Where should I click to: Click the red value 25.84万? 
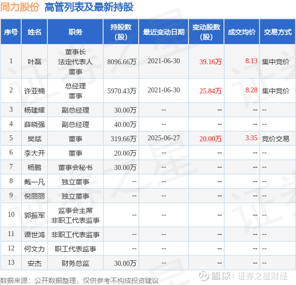211,91
